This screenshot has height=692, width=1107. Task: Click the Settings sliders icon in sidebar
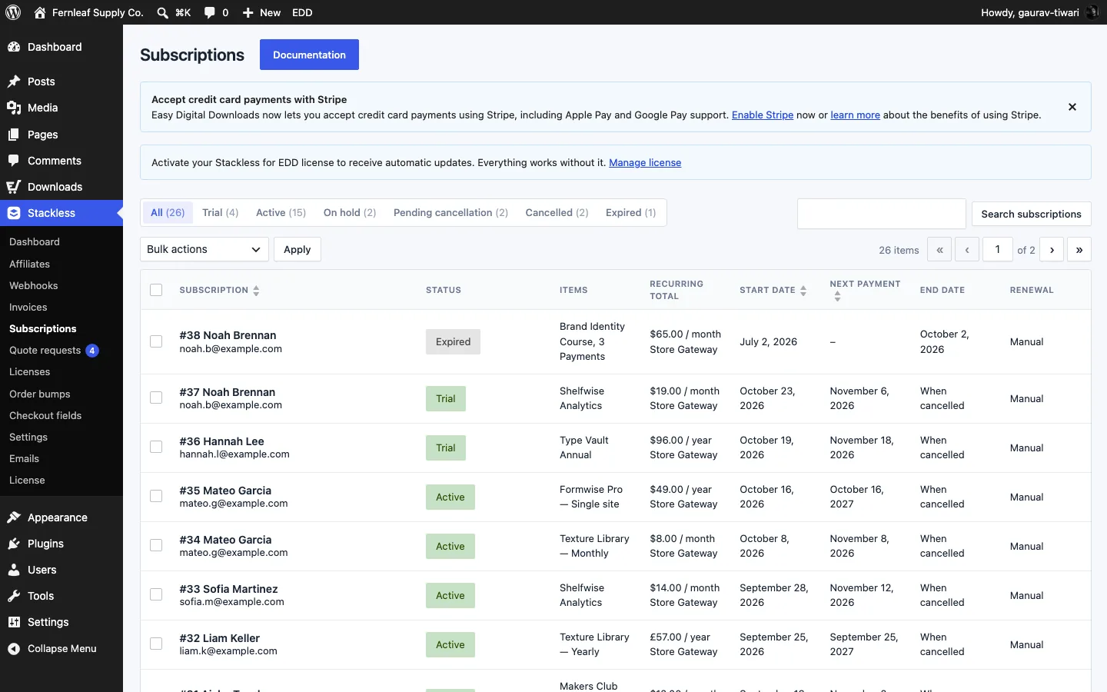point(14,622)
